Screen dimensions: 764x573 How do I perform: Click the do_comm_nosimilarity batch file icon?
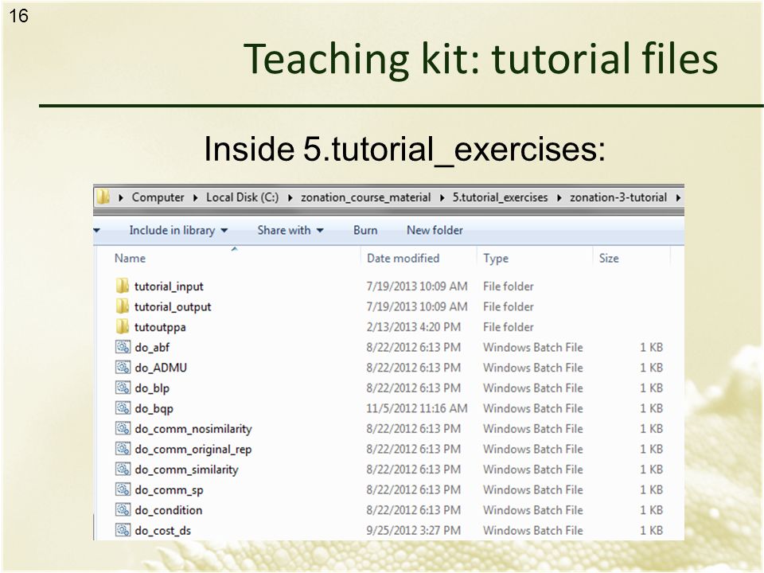click(x=123, y=428)
